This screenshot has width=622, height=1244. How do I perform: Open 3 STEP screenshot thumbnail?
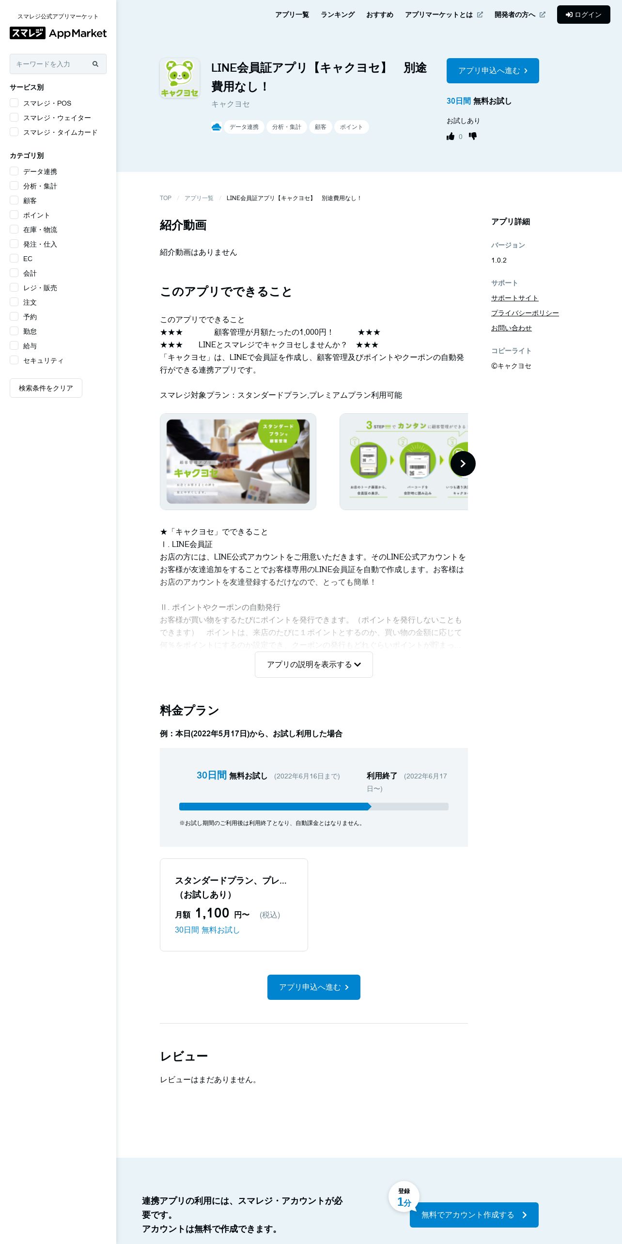(x=404, y=462)
